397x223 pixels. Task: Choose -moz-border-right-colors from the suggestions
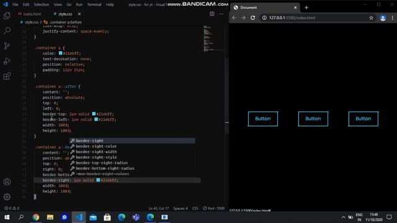pos(132,174)
